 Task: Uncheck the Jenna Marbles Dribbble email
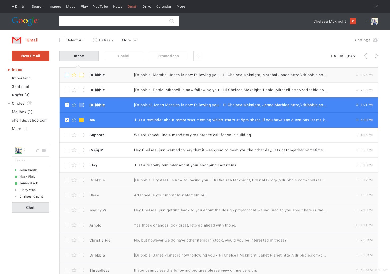pyautogui.click(x=67, y=105)
